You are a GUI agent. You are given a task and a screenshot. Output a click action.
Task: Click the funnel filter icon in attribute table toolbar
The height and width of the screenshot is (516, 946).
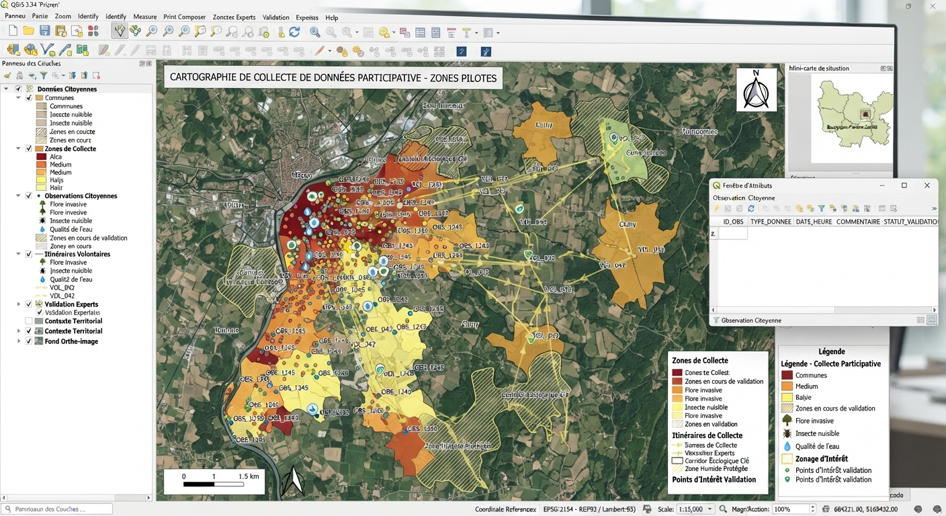[822, 209]
